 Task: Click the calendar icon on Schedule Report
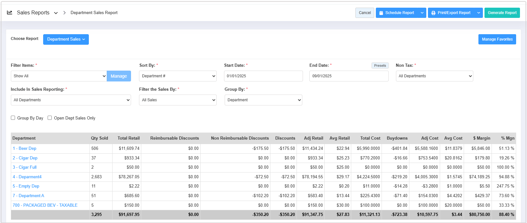click(x=381, y=13)
